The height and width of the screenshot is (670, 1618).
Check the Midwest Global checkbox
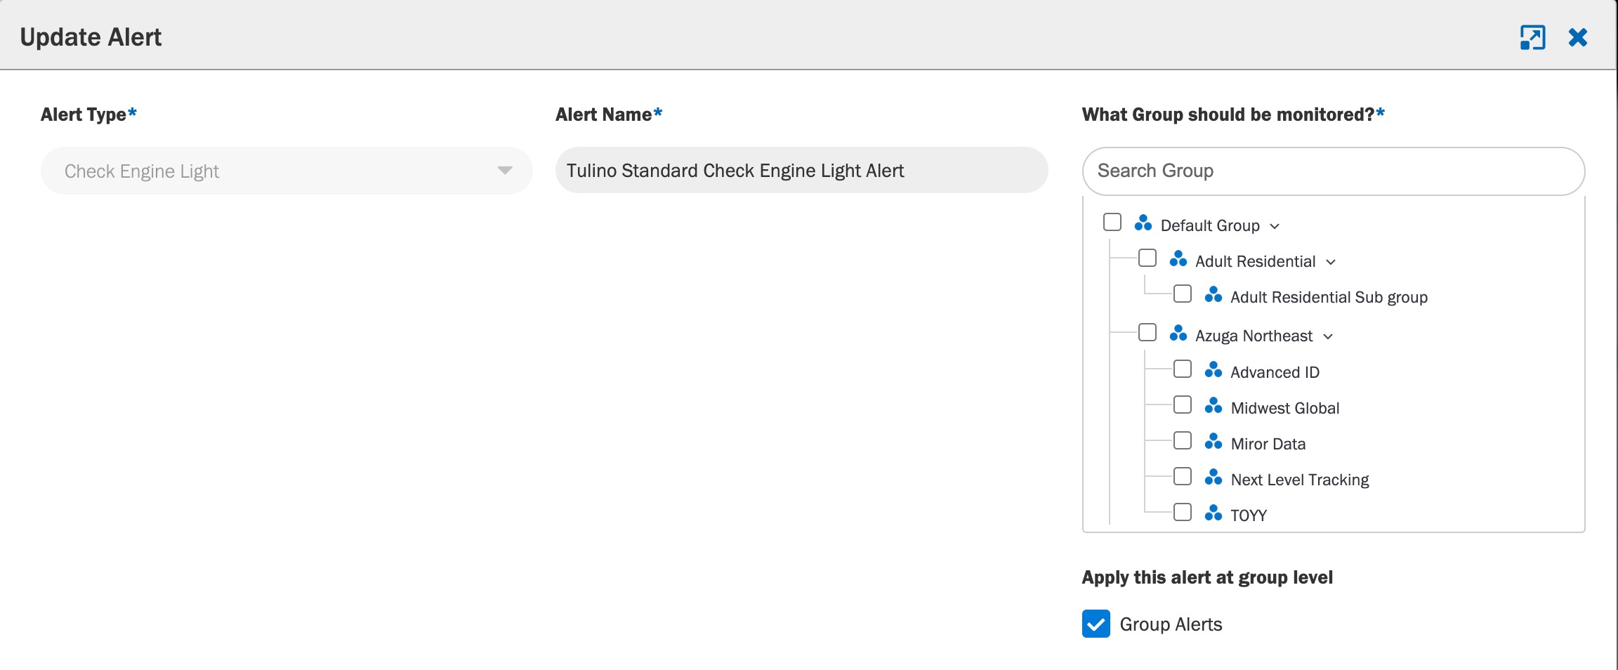click(x=1183, y=405)
